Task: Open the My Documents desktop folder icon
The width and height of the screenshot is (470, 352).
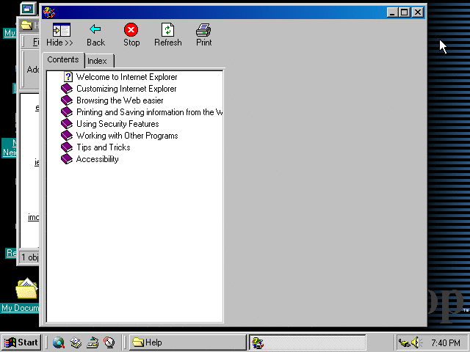Action: (x=27, y=288)
